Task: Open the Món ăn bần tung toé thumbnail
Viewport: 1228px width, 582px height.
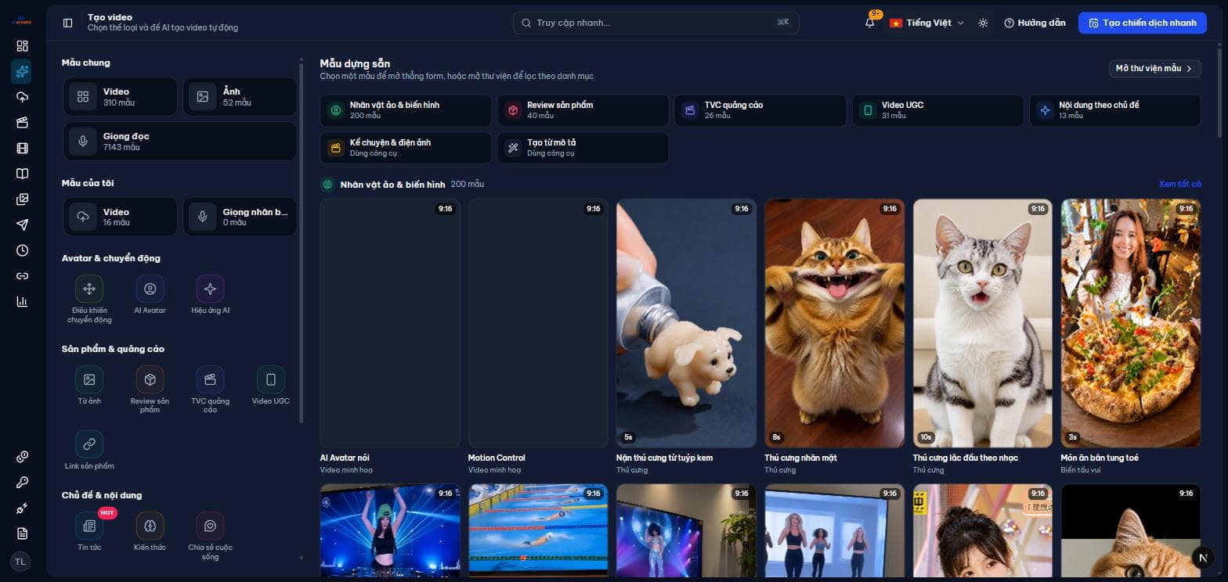Action: [x=1131, y=323]
